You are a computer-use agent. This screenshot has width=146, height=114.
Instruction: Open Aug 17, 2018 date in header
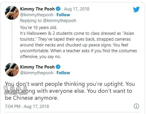click(76, 9)
